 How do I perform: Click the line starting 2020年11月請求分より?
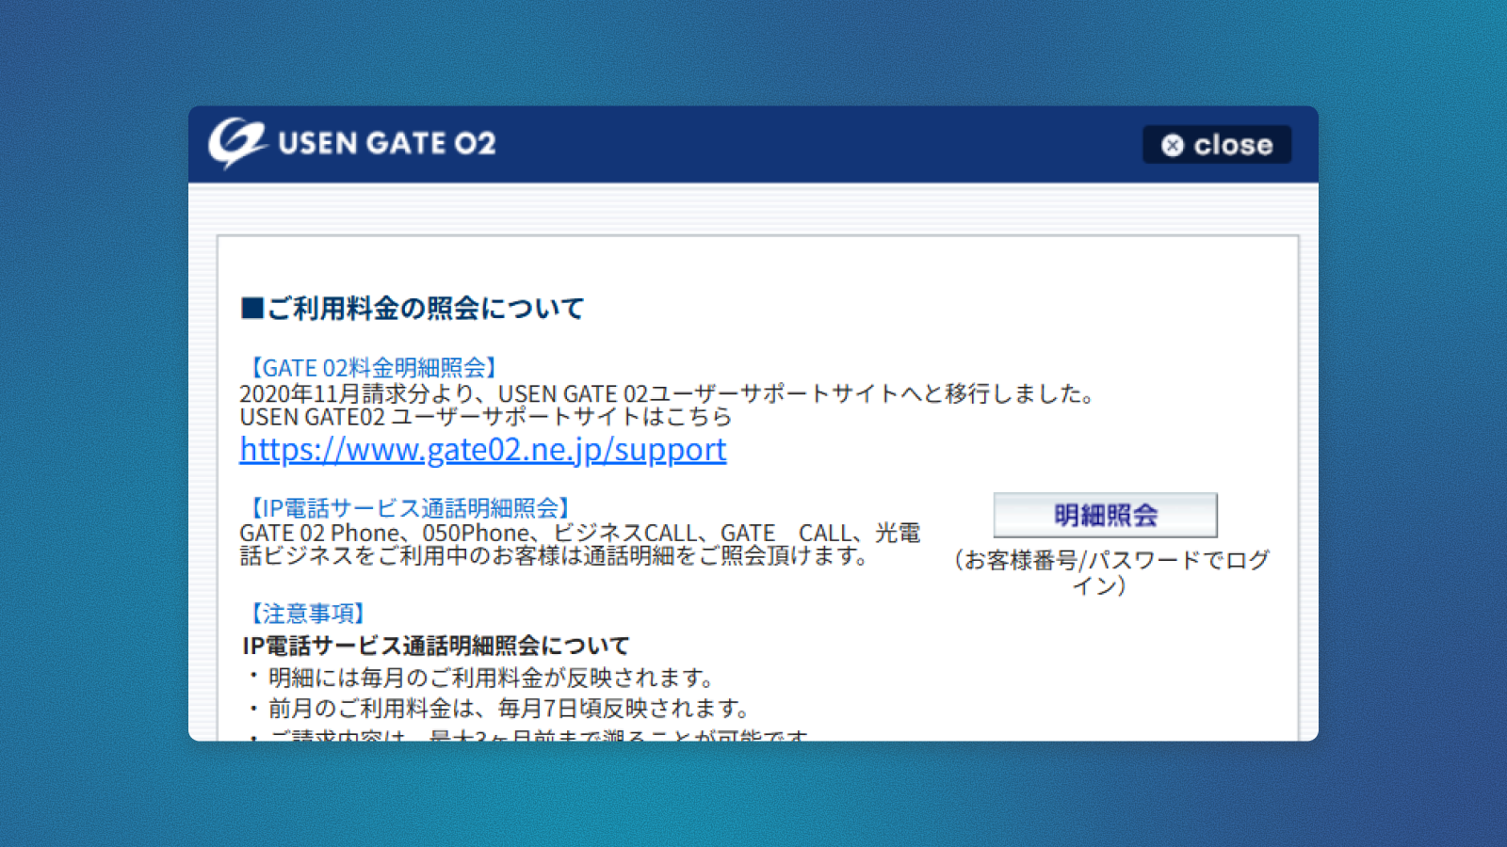(668, 393)
